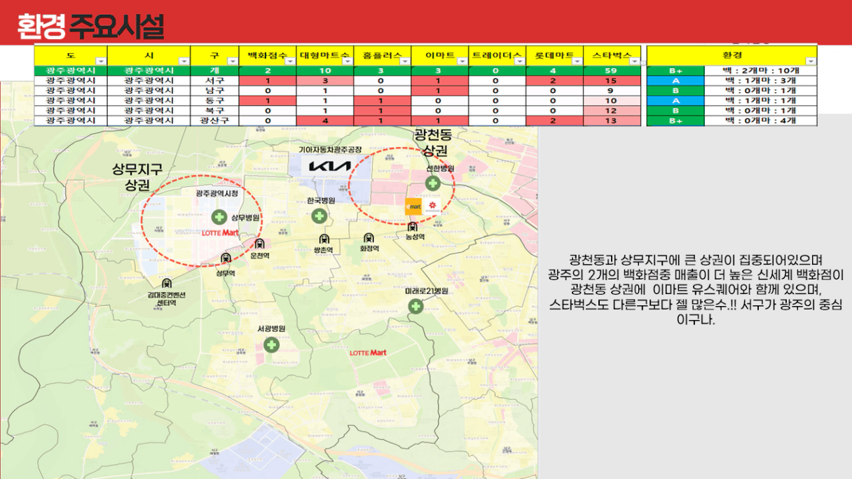Open the 백화점수 column filter dropdown
This screenshot has width=852, height=479.
[x=291, y=62]
